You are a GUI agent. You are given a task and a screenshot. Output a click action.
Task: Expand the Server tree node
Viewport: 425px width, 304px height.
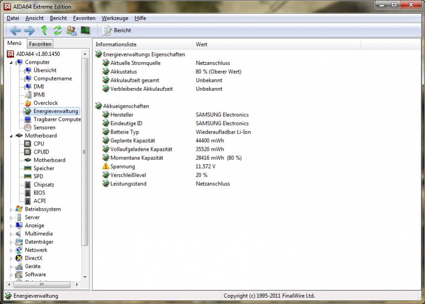tap(11, 218)
